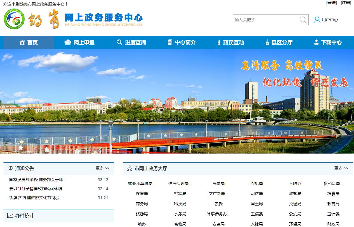Expand 更多 in 通知公告 panel

[102, 168]
